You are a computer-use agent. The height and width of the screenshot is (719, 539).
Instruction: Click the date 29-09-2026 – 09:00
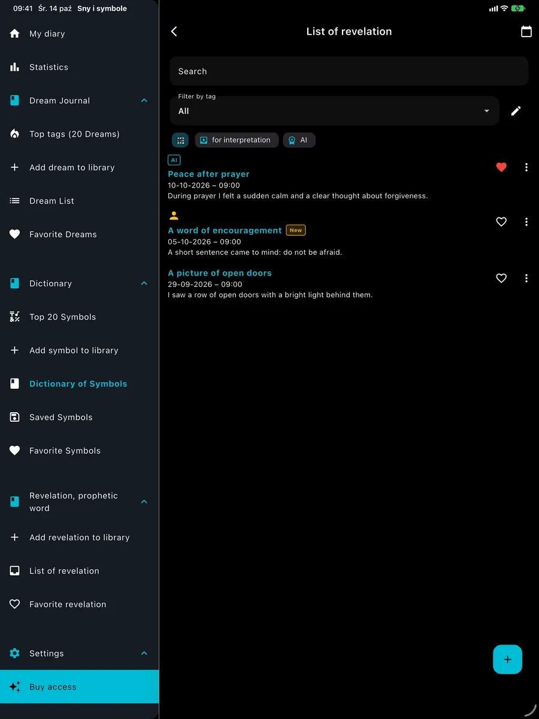pos(205,284)
